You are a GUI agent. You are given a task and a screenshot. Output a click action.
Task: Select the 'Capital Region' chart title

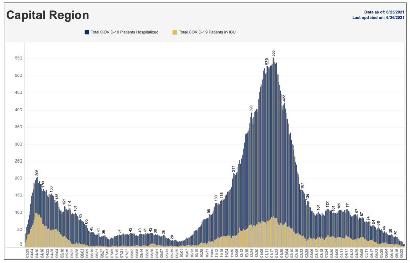(x=48, y=15)
